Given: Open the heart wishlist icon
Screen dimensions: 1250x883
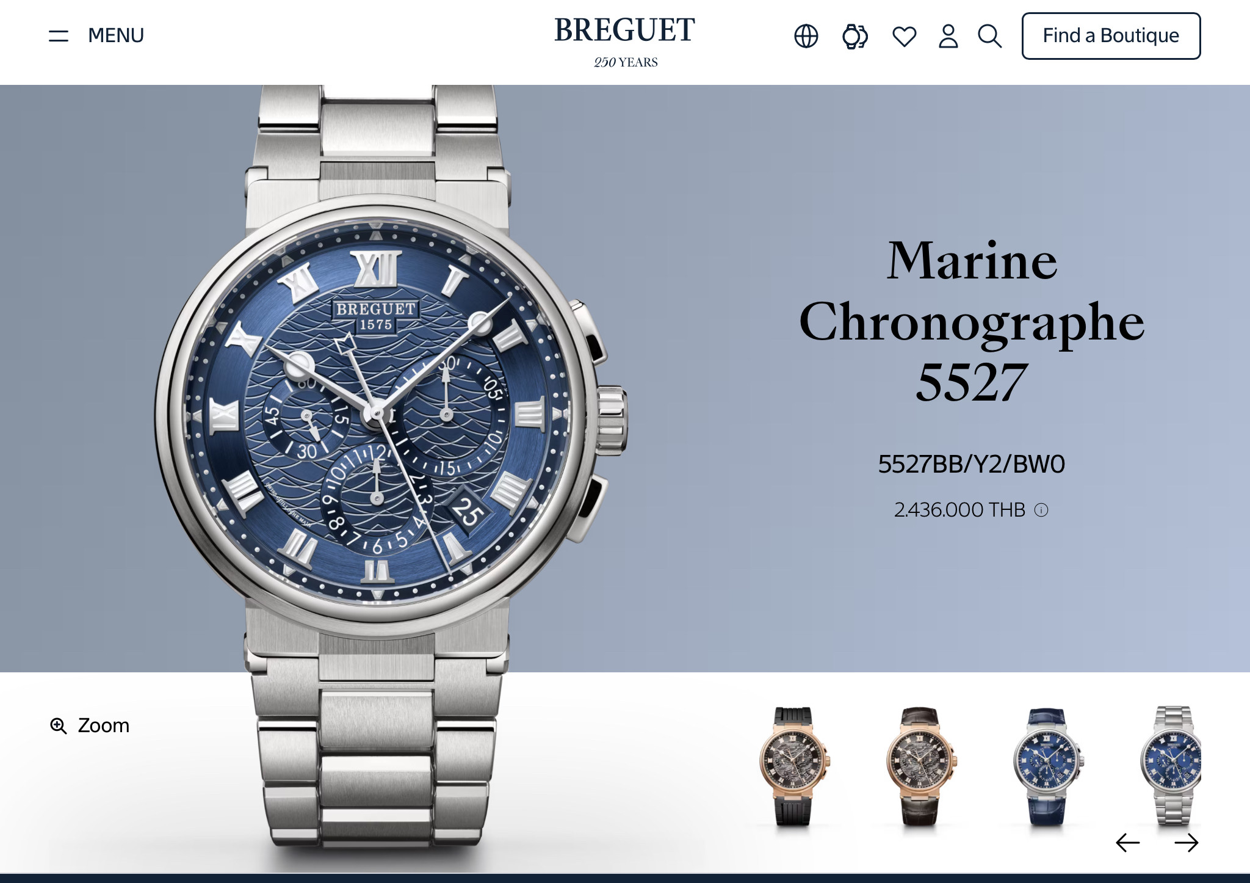Looking at the screenshot, I should 904,37.
